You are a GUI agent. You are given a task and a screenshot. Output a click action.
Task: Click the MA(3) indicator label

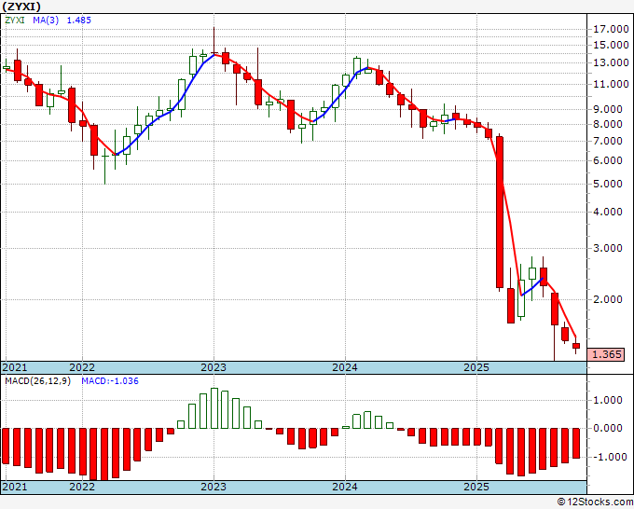46,21
